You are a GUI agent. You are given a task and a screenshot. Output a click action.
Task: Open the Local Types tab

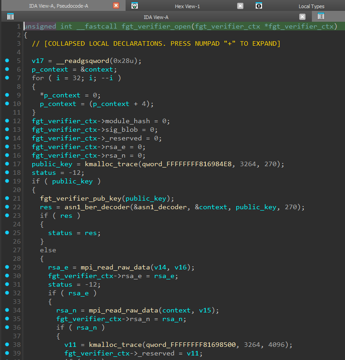(x=311, y=6)
